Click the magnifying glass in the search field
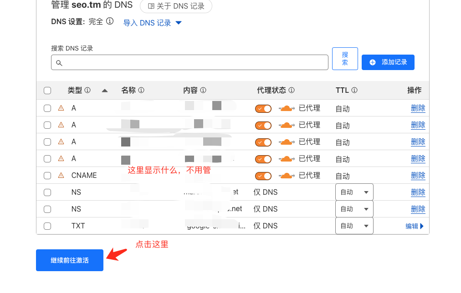 59,62
